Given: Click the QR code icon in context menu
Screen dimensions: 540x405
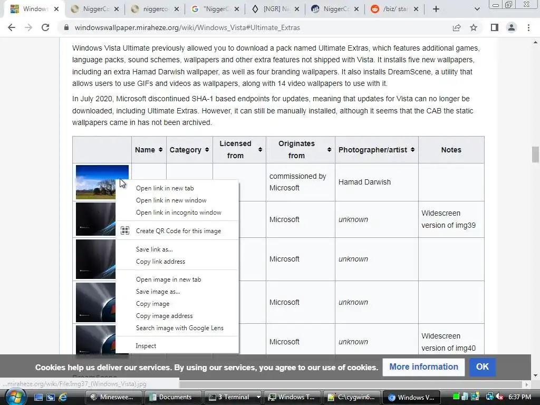Looking at the screenshot, I should click(x=125, y=231).
